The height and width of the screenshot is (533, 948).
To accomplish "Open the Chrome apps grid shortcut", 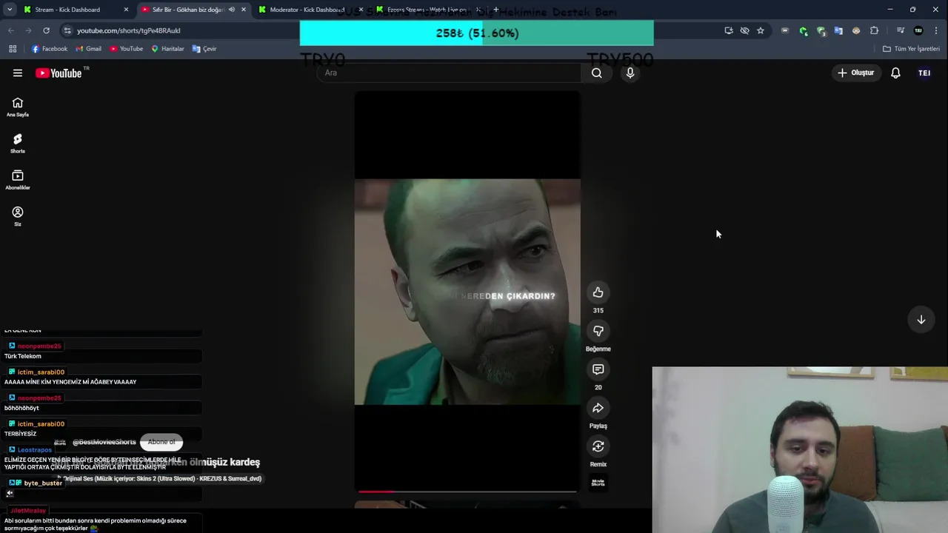I will tap(13, 49).
